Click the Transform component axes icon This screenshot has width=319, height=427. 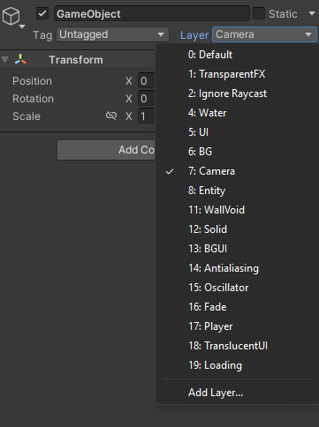coord(20,59)
